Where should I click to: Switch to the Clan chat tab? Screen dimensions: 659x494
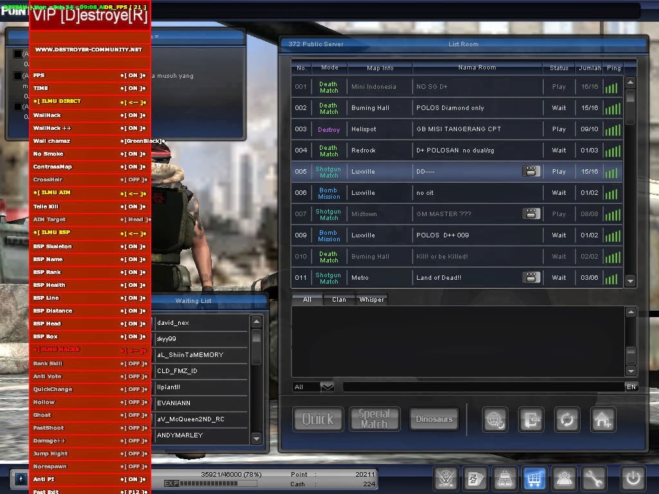339,299
